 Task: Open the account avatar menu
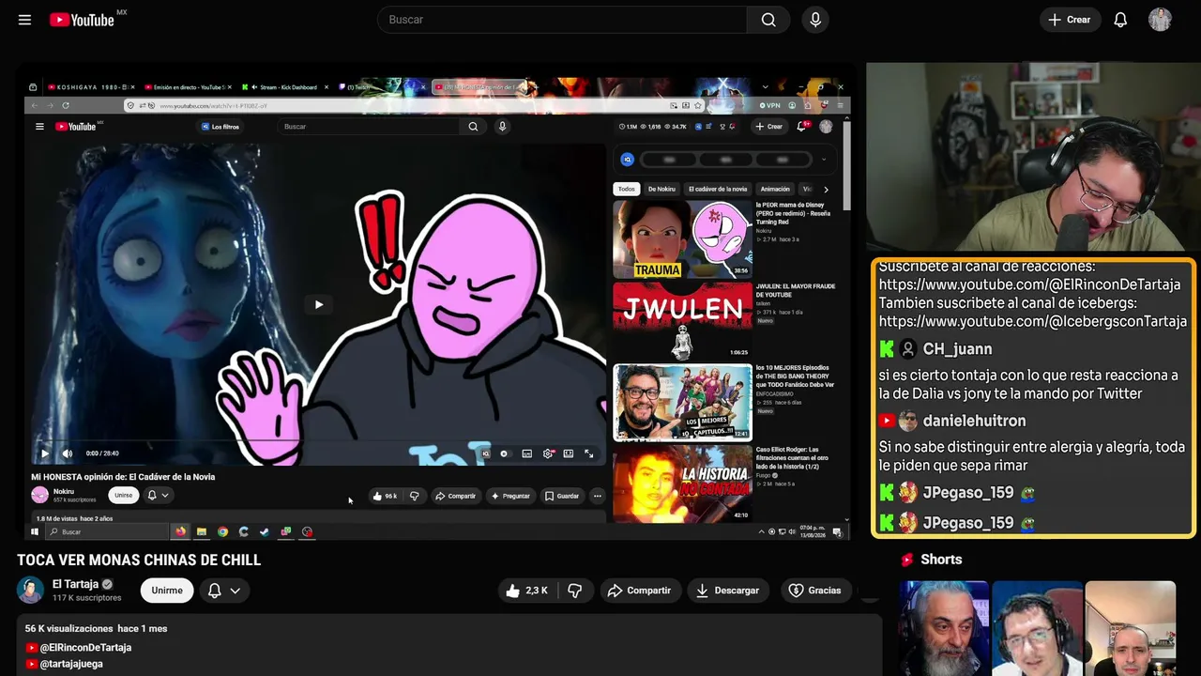click(x=1160, y=20)
